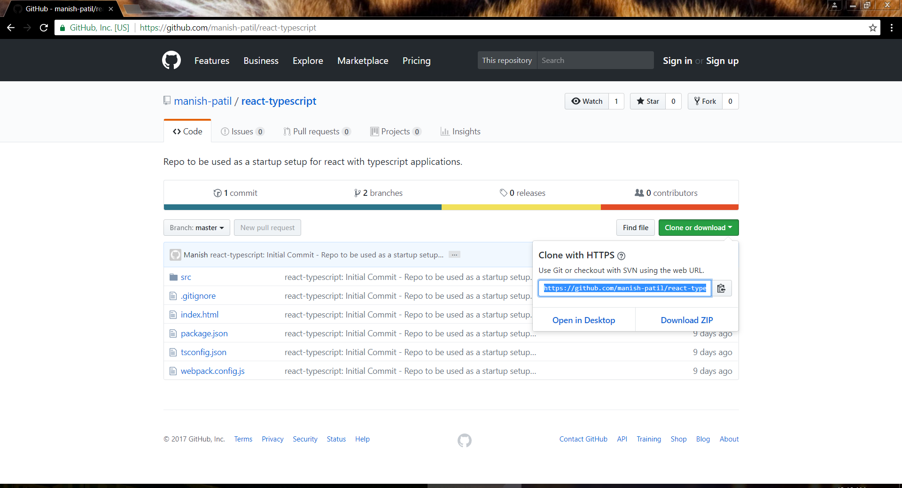Click the GitHub Octocat logo in header
The height and width of the screenshot is (488, 902).
coord(171,61)
